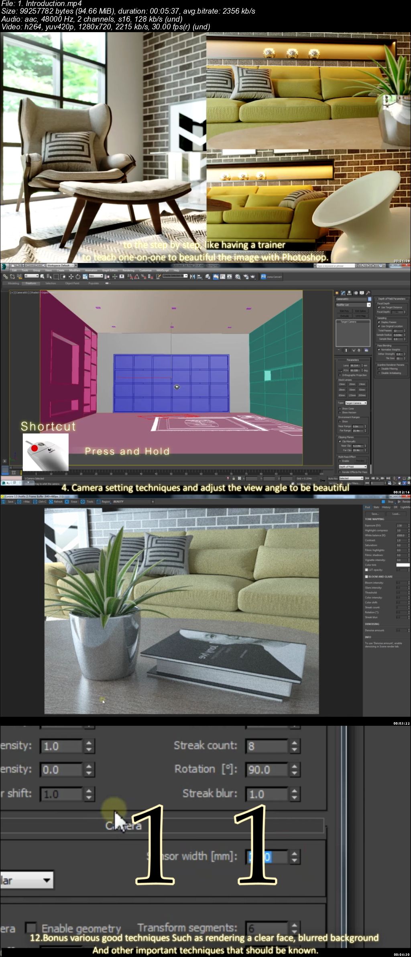Select the Rotate tool in 3ds Max toolbar
This screenshot has height=957, width=411.
(x=77, y=276)
